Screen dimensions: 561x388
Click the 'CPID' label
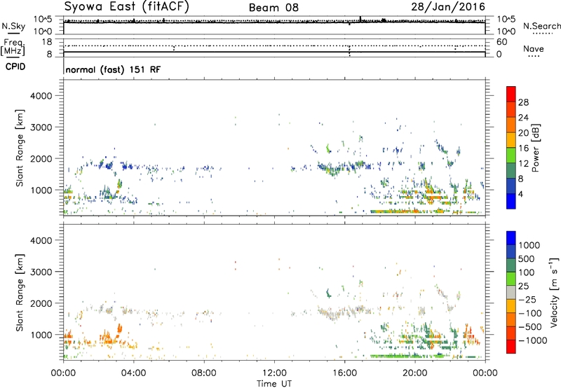(x=15, y=67)
